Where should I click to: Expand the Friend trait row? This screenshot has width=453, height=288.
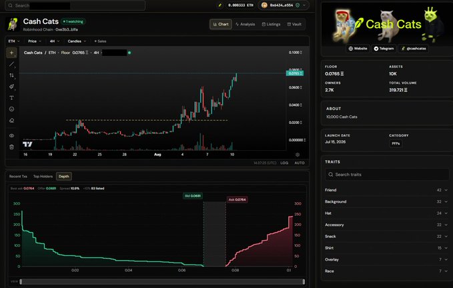click(x=387, y=190)
